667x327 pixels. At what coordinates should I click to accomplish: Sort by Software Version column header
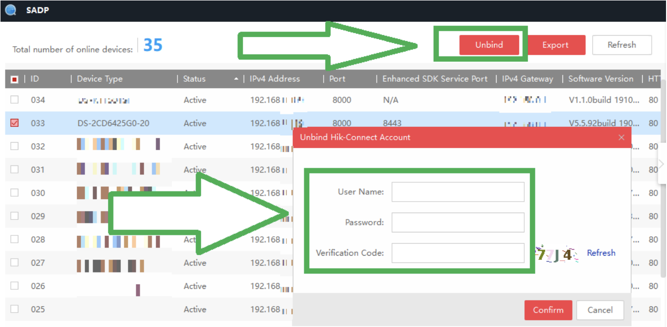coord(601,79)
